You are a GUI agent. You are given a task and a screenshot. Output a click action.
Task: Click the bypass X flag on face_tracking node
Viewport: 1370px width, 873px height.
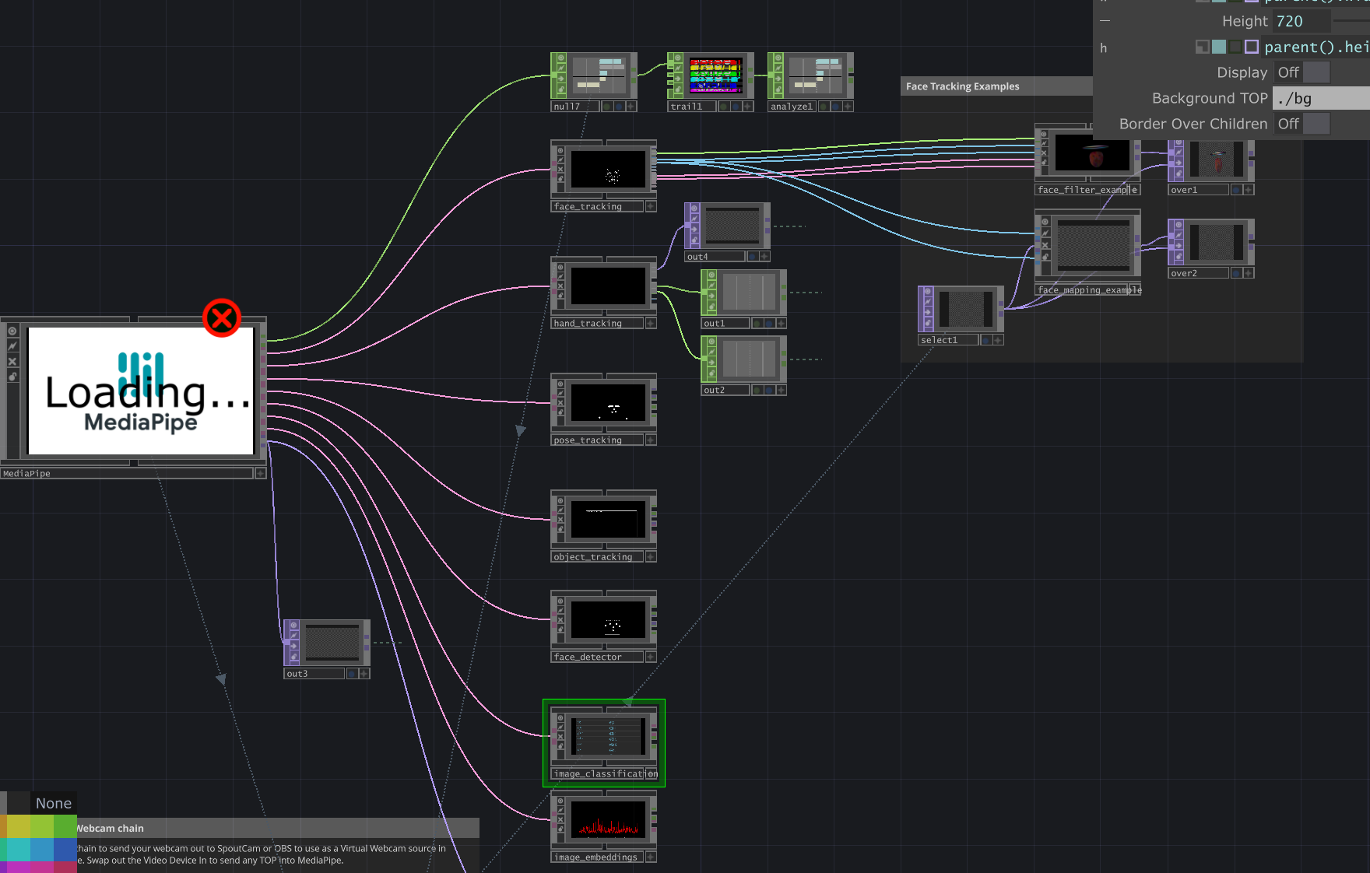(x=560, y=170)
